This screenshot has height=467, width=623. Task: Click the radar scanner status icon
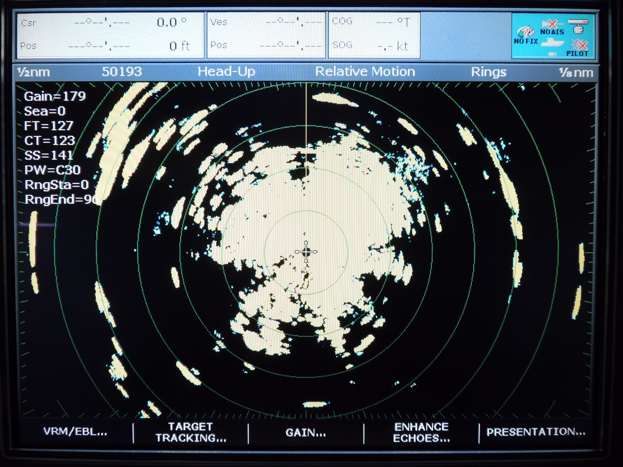coord(578,27)
